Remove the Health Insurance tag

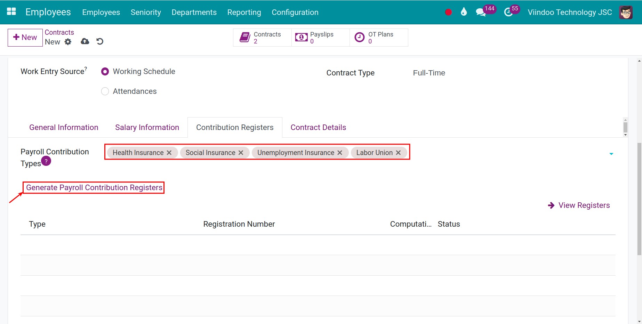pyautogui.click(x=169, y=153)
